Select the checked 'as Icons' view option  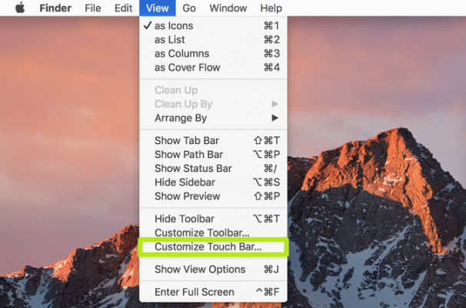pos(174,25)
